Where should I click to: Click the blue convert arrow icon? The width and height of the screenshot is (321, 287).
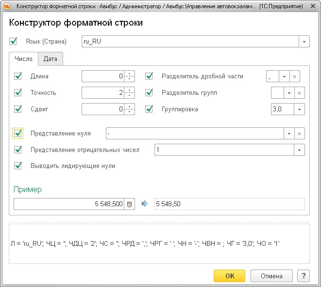(144, 204)
